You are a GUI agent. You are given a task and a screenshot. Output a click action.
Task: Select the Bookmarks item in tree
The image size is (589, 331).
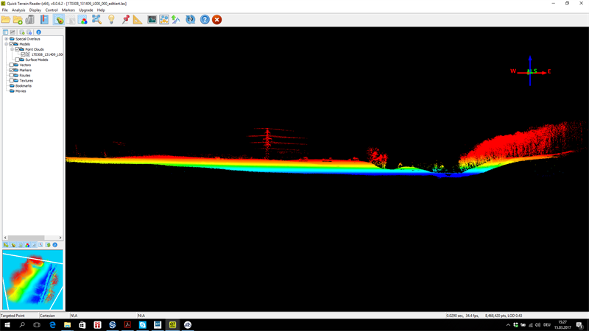pyautogui.click(x=24, y=86)
